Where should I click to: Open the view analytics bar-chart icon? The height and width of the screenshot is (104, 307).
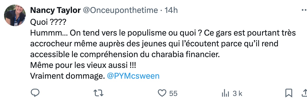pos(225,93)
